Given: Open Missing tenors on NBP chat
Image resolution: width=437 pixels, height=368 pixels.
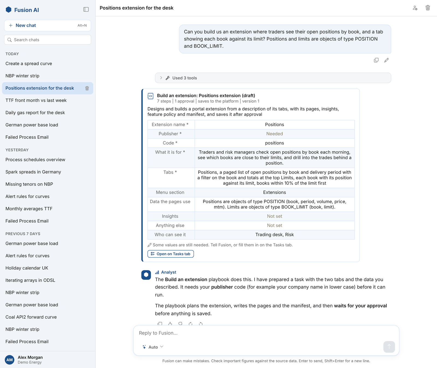Looking at the screenshot, I should [48, 184].
